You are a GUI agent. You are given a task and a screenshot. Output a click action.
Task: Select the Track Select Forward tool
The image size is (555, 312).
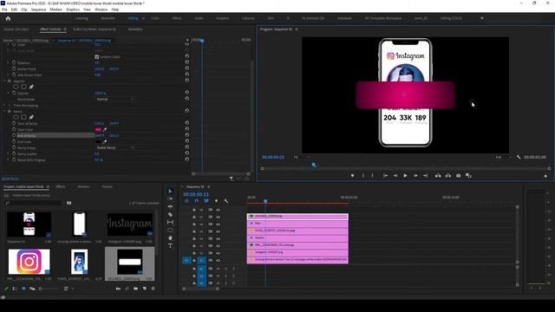[170, 198]
